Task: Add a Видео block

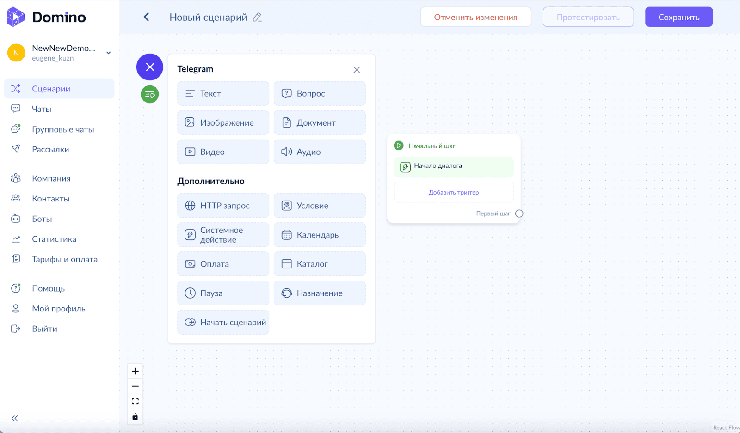Action: tap(223, 152)
